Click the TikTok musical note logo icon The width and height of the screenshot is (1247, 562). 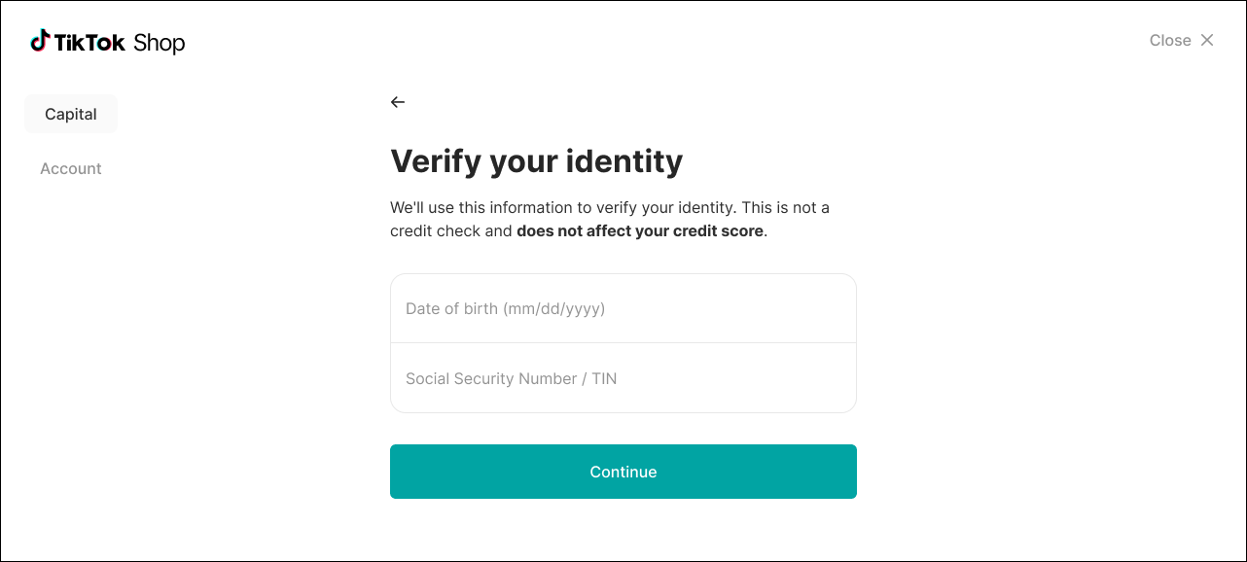tap(40, 41)
